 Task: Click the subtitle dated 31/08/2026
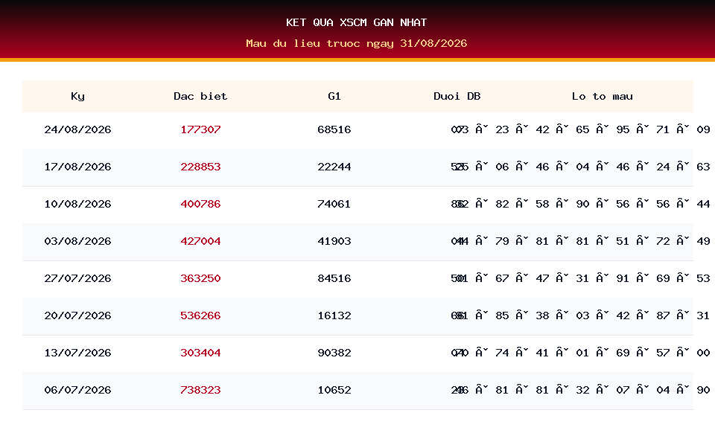point(357,43)
